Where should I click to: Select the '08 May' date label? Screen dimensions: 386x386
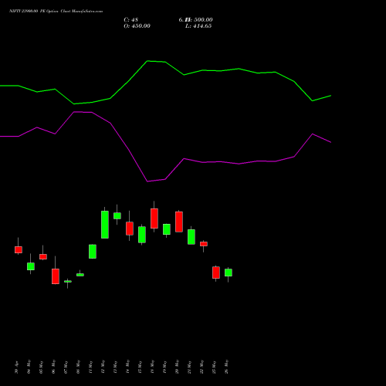pos(79,367)
